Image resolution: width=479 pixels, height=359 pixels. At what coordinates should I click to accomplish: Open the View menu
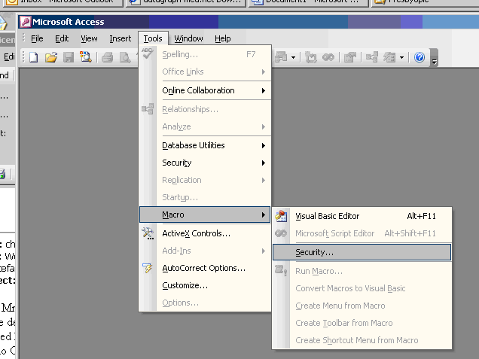(89, 38)
